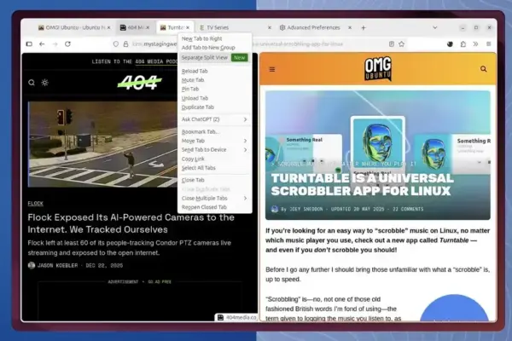Open the Firefox application menu hamburger
The width and height of the screenshot is (512, 341).
(x=488, y=43)
